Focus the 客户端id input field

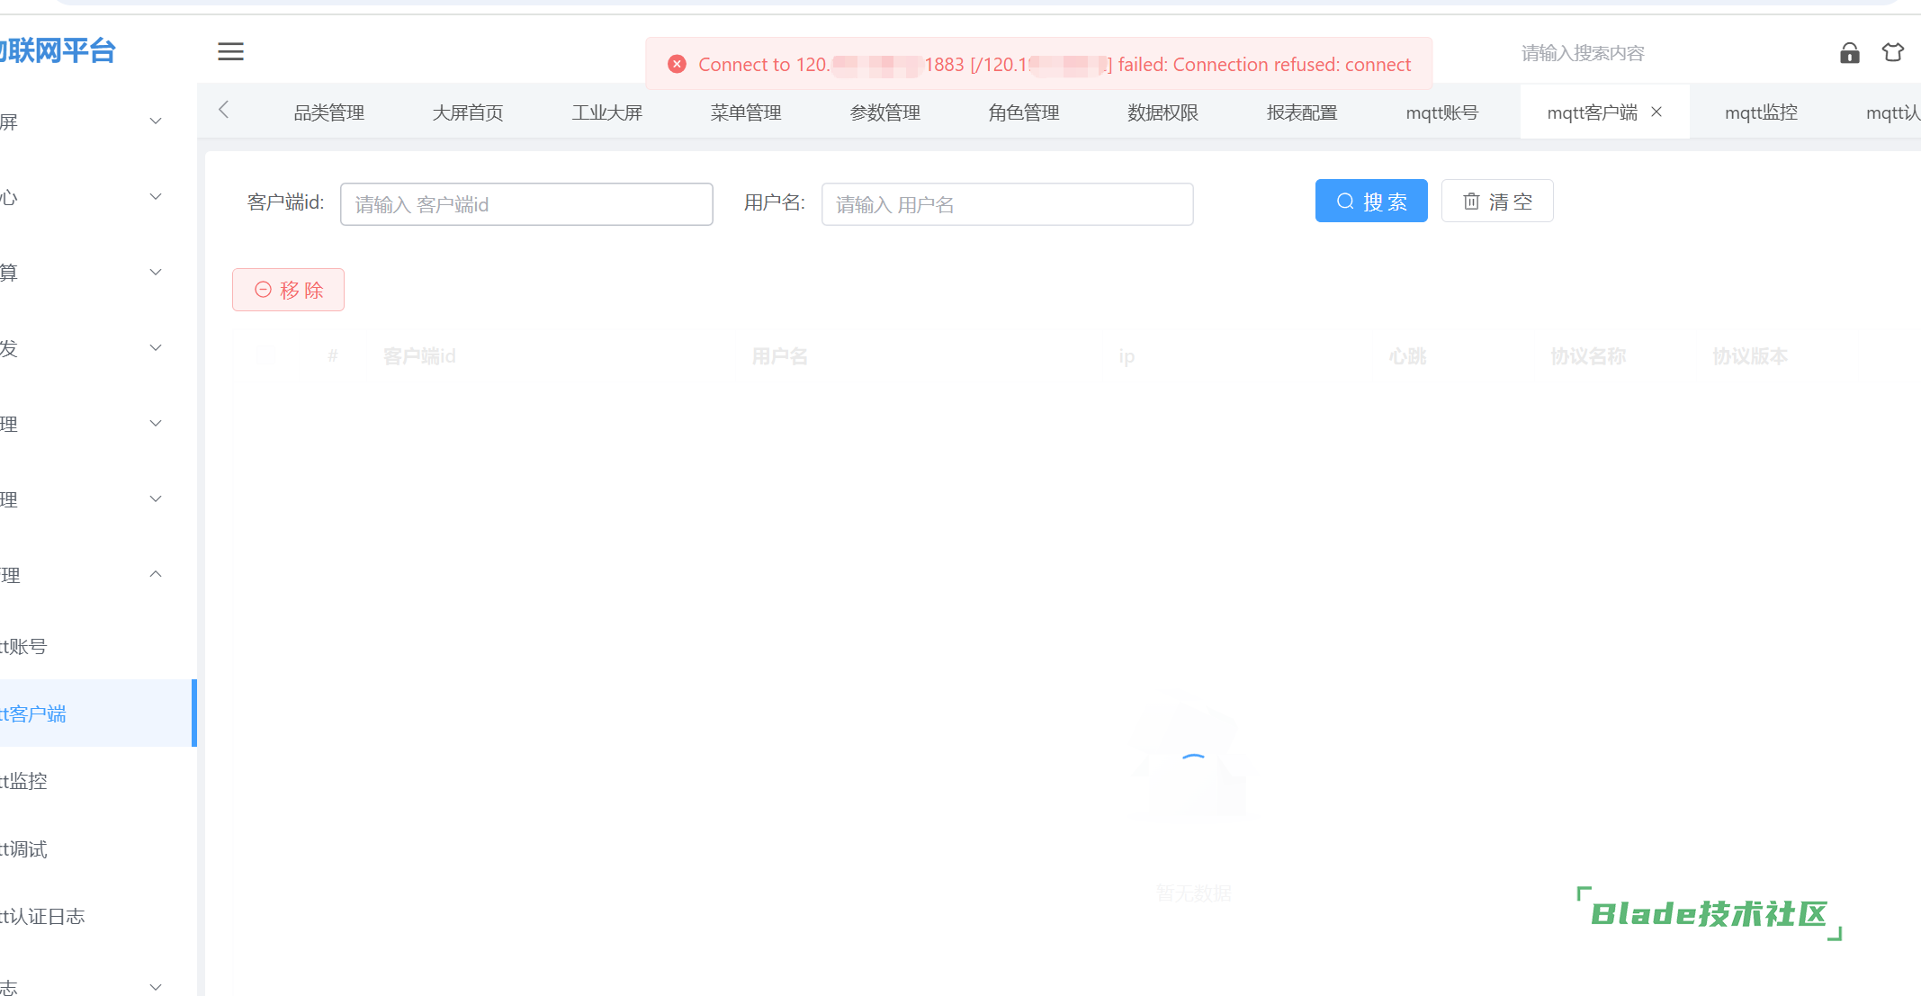click(x=526, y=204)
